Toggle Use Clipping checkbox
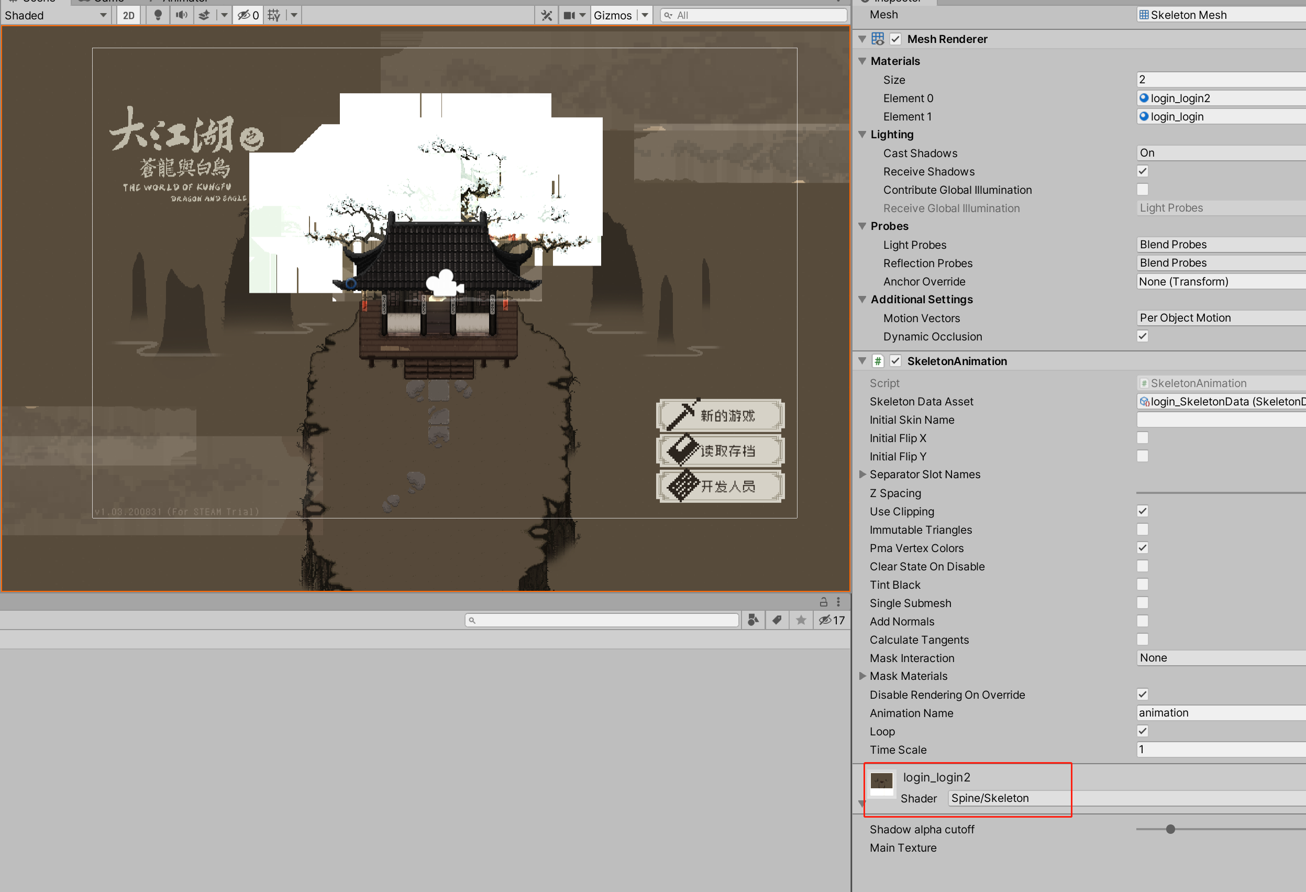 click(x=1143, y=511)
